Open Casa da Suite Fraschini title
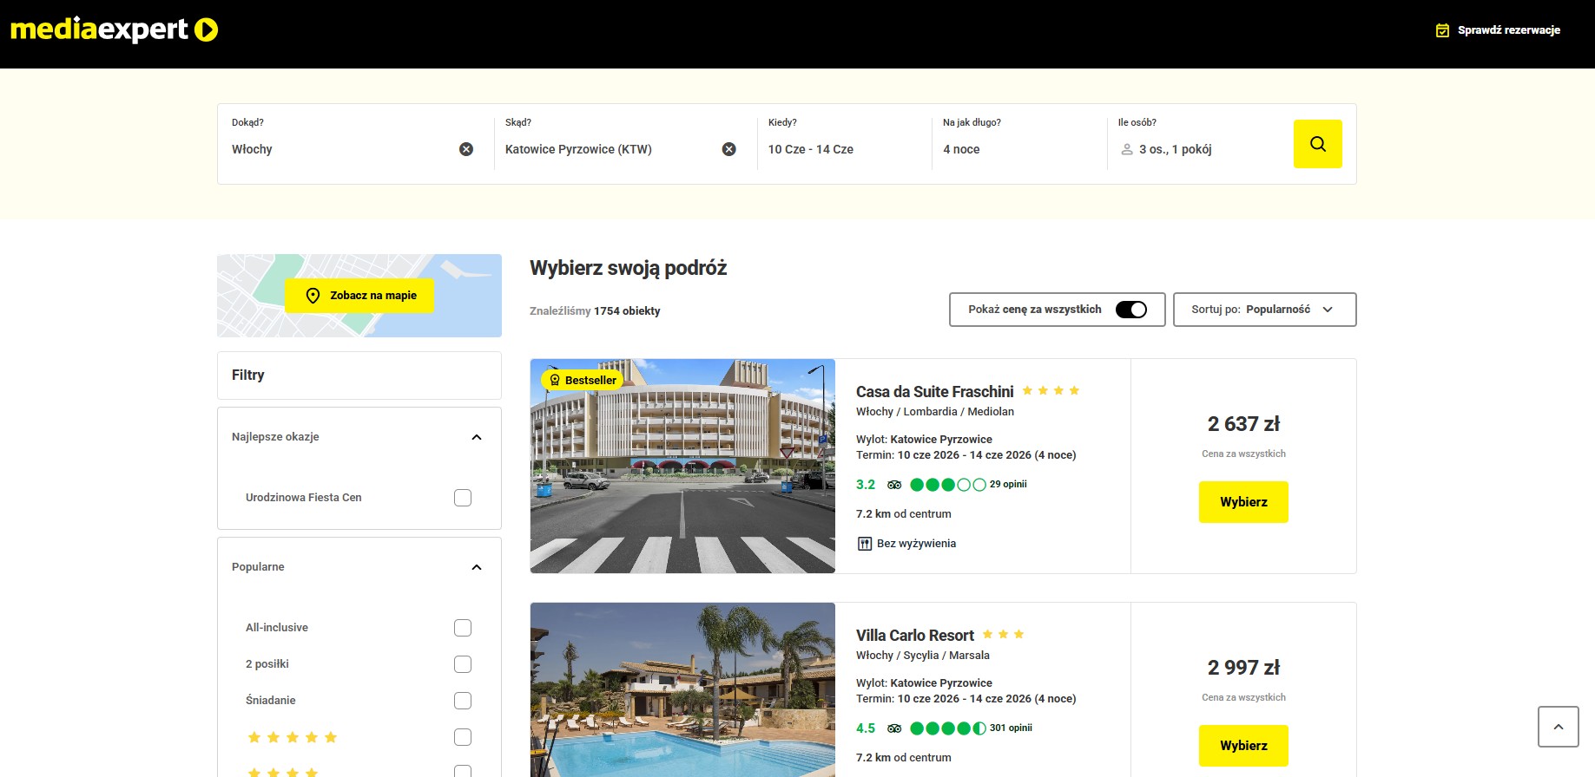This screenshot has height=777, width=1595. click(934, 392)
